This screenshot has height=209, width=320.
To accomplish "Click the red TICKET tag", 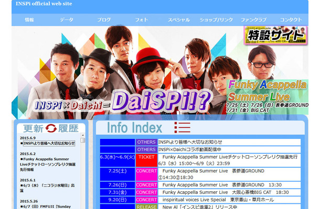I will point(146,160).
